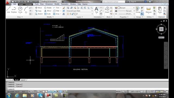
Task: Open the ByLayer lineweight dropdown
Action: pyautogui.click(x=126, y=11)
